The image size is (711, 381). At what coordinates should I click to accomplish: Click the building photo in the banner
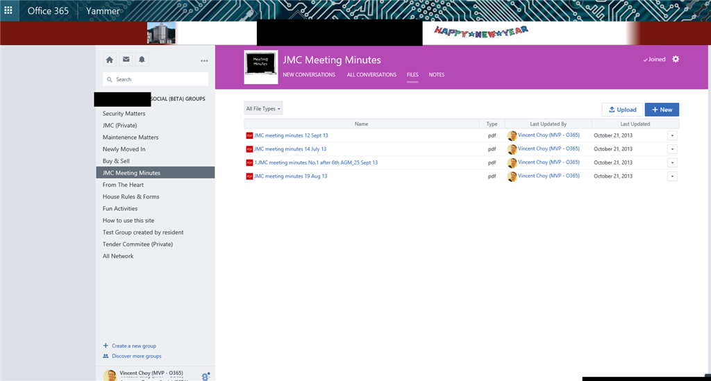click(x=161, y=33)
